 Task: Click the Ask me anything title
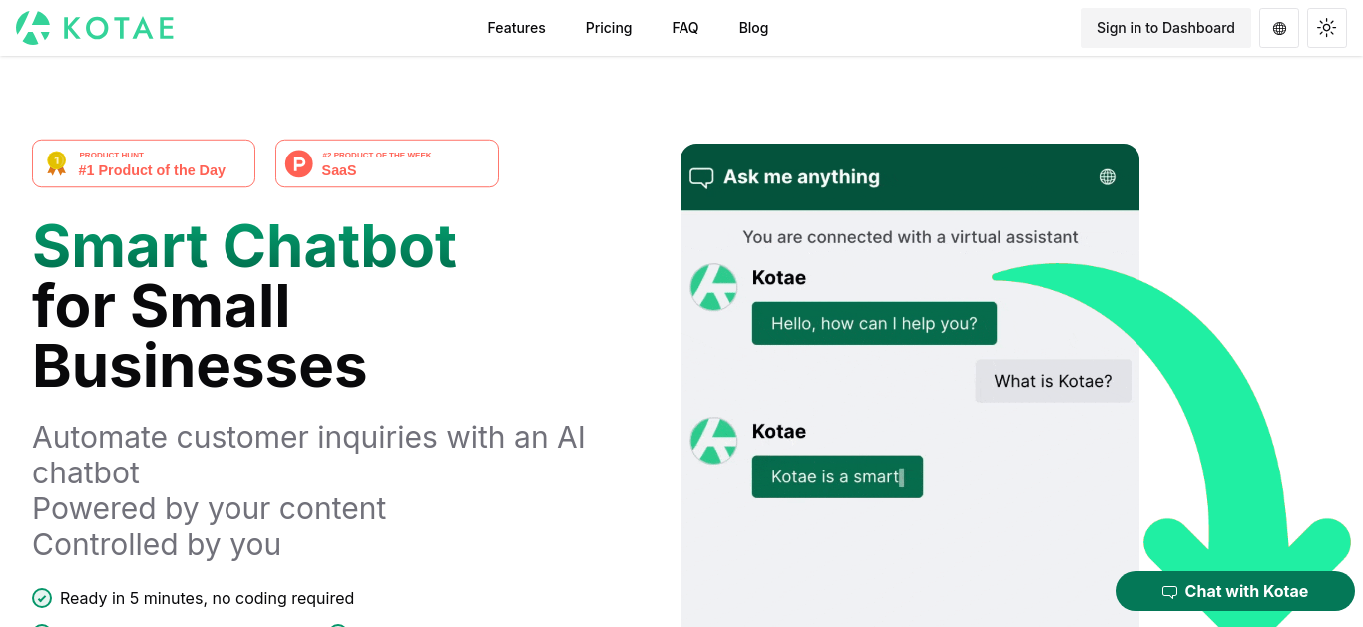(x=802, y=177)
